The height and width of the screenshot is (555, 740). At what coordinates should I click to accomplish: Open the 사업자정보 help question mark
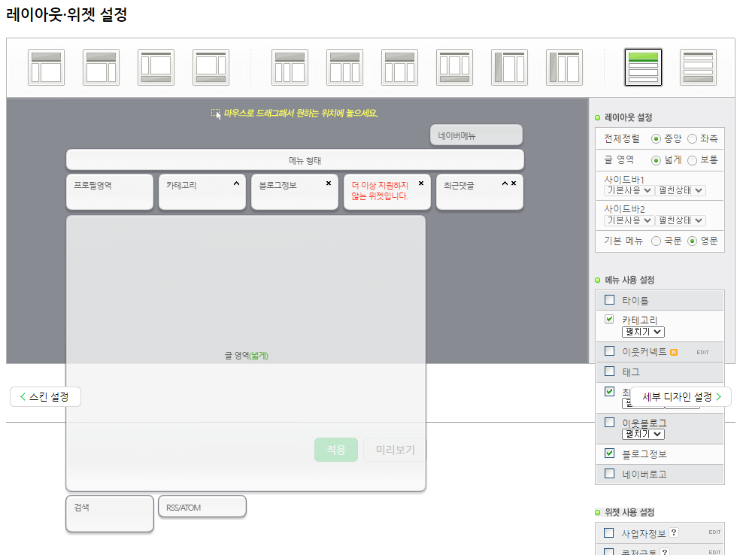[674, 532]
